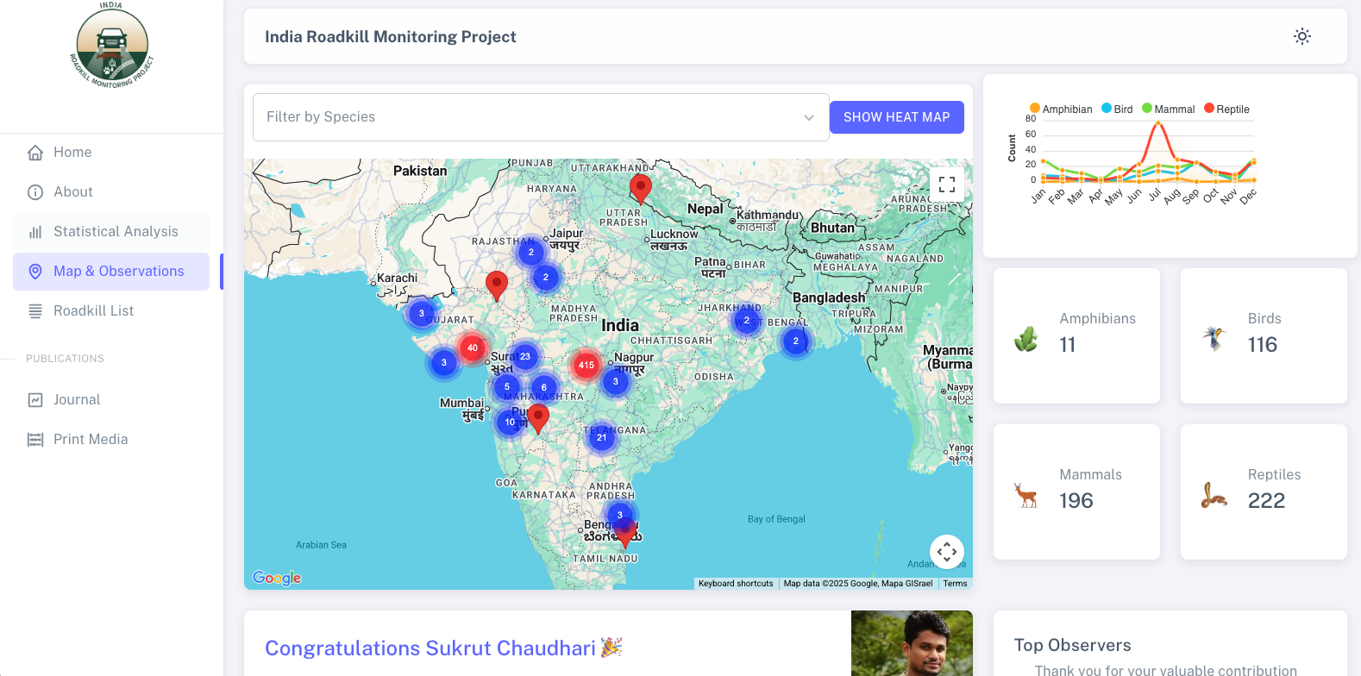Enter fullscreen map view

point(946,184)
